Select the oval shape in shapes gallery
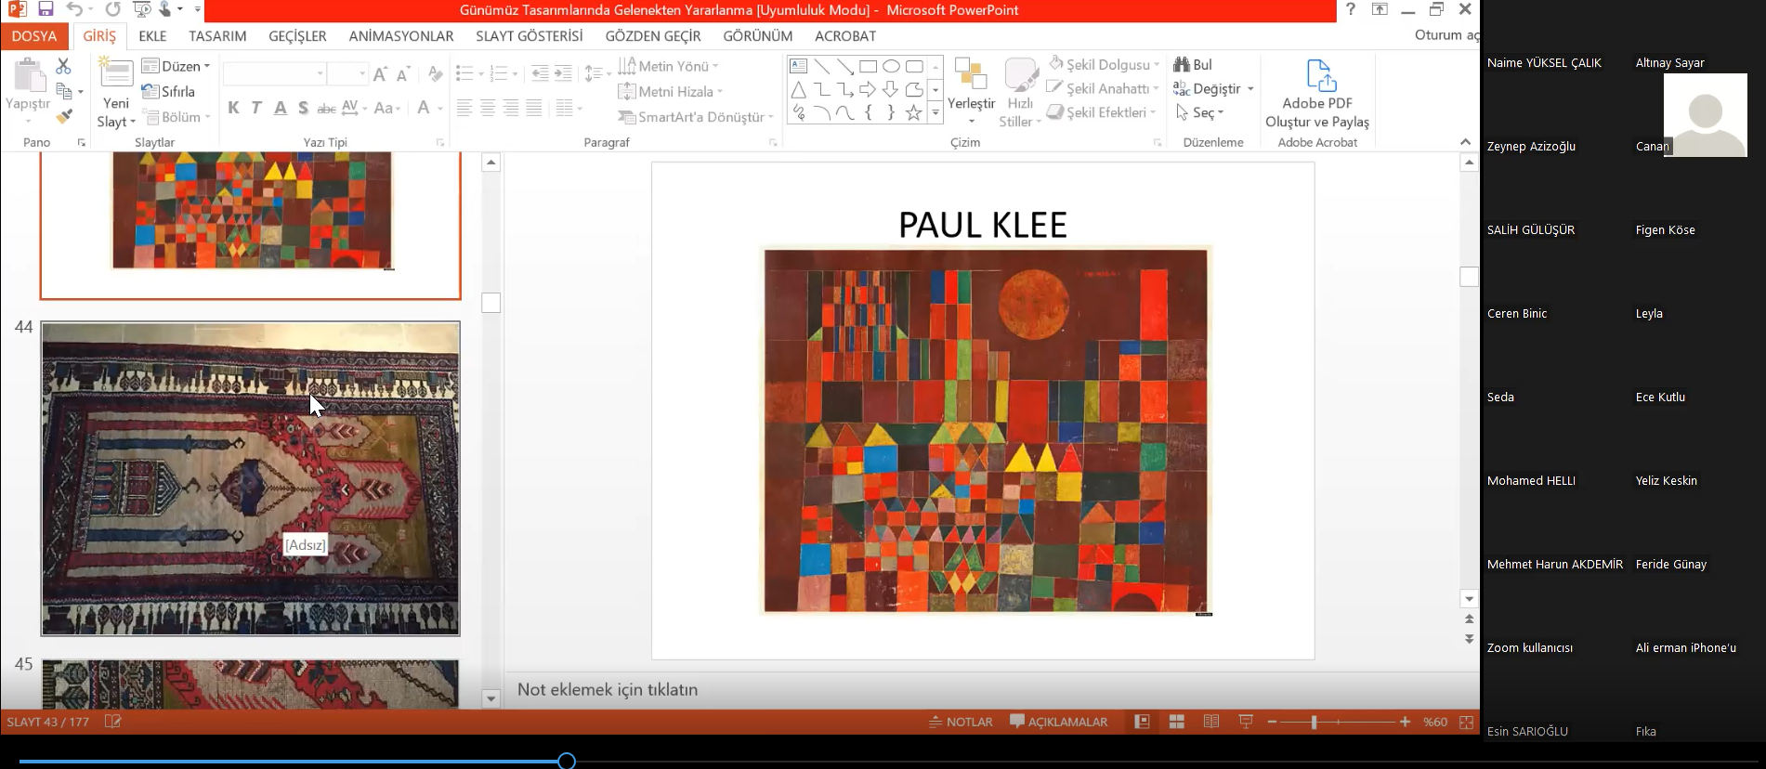1766x769 pixels. 891,67
